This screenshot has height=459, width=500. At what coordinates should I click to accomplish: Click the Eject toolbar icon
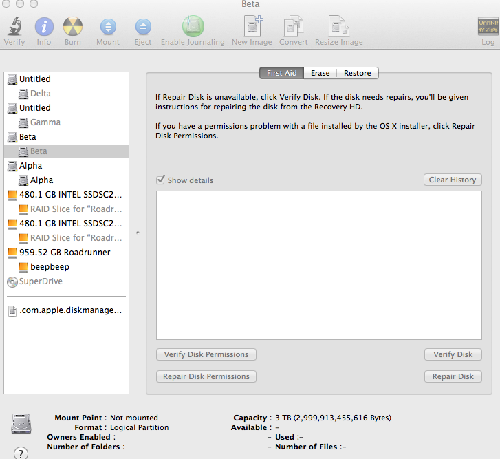[x=143, y=27]
